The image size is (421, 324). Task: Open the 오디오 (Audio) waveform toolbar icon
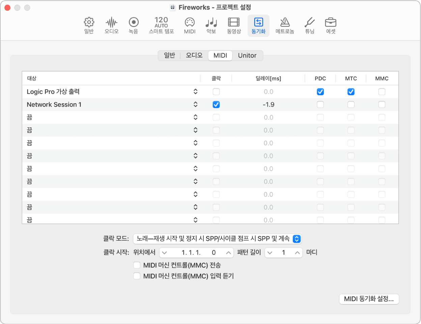tap(111, 25)
